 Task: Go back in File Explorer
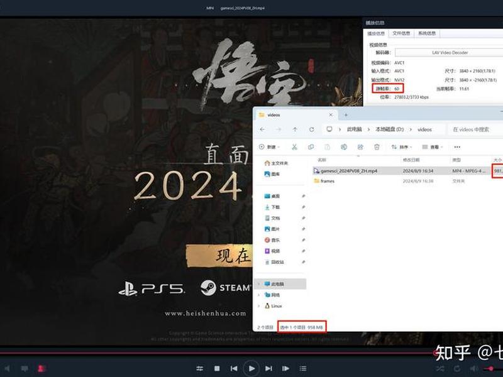tap(262, 129)
